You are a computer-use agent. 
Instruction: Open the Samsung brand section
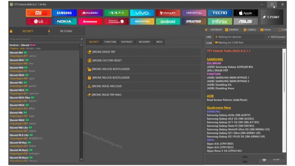pos(65,13)
